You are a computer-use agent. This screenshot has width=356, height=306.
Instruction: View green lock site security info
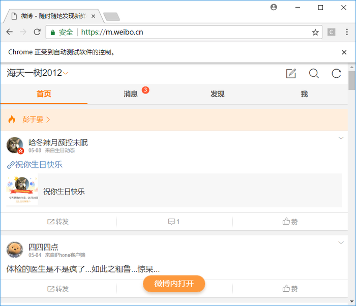(x=53, y=32)
